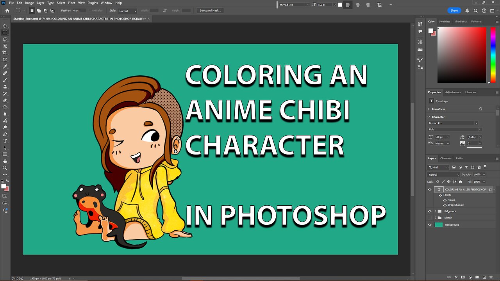Open the File menu

coord(11,3)
